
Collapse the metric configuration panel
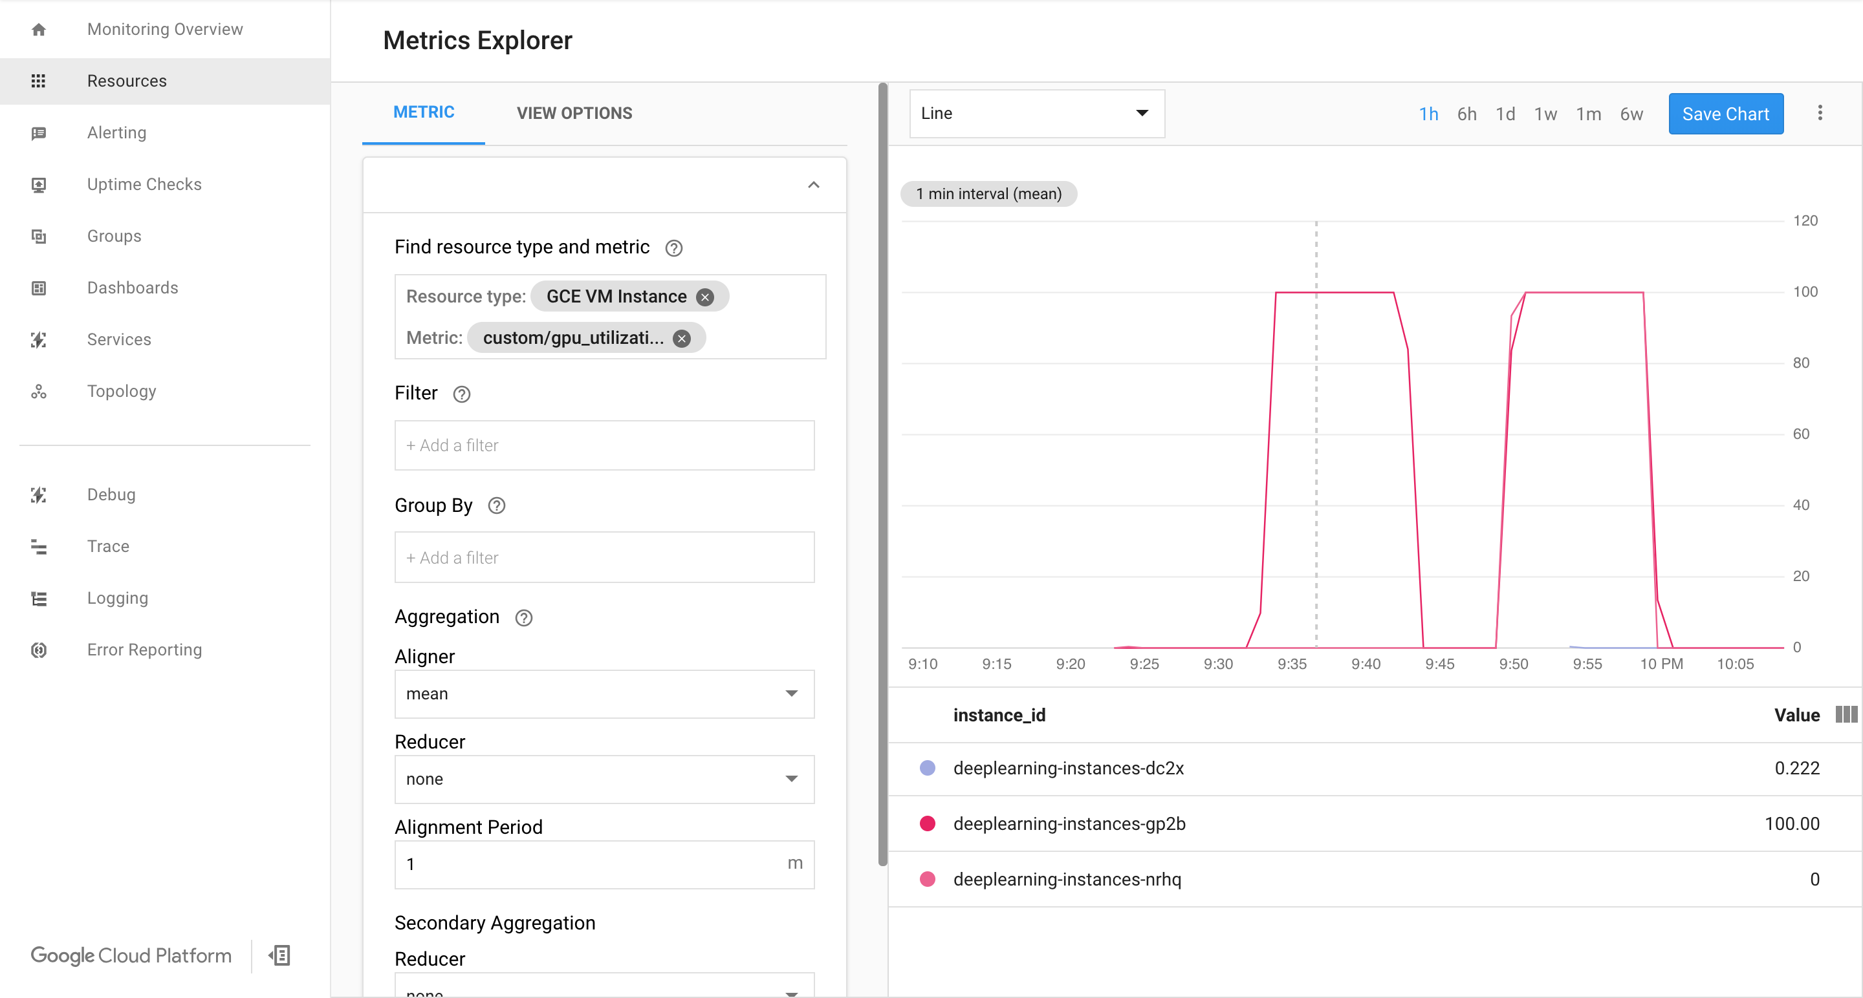813,185
